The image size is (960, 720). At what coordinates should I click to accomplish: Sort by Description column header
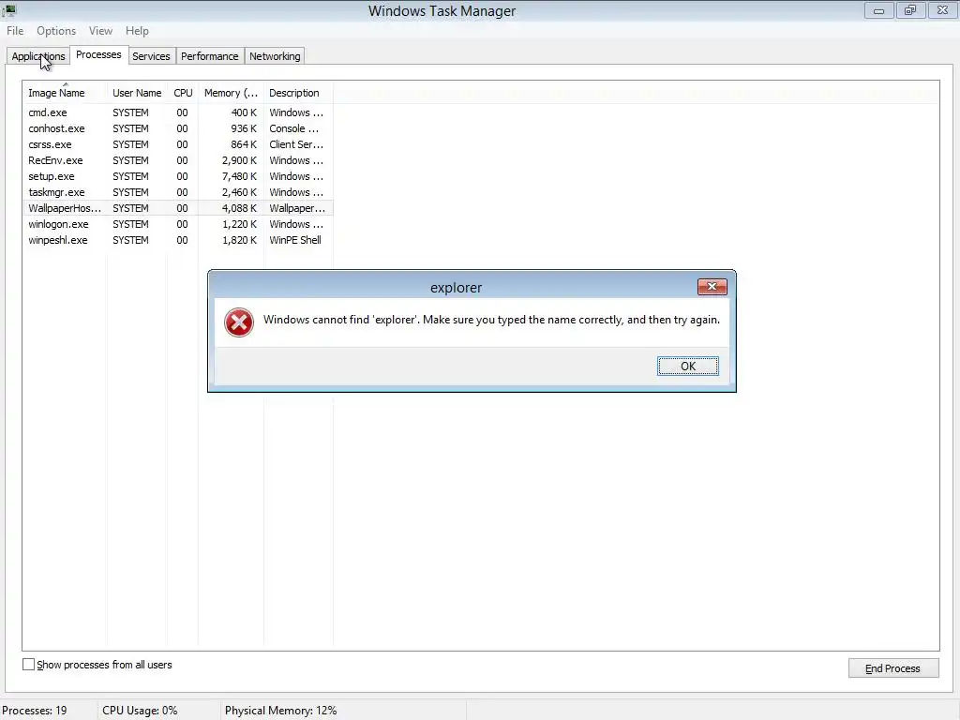pyautogui.click(x=298, y=93)
